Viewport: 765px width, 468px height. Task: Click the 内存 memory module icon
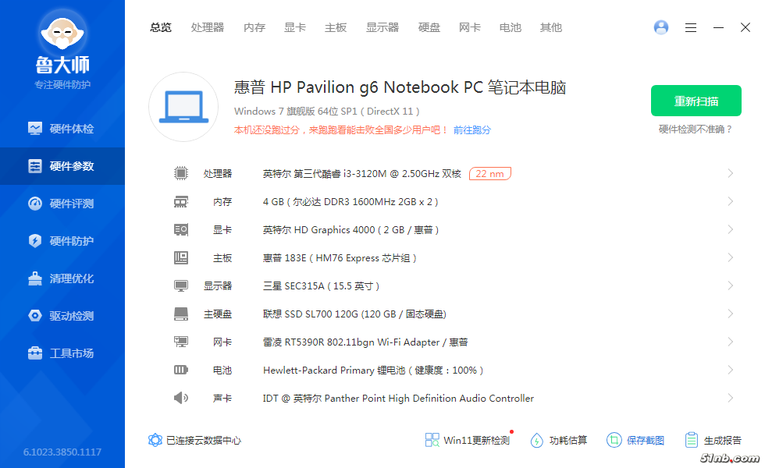click(181, 201)
